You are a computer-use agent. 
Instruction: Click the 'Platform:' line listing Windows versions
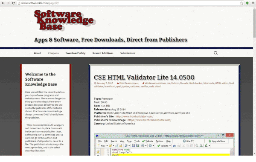[x=142, y=113]
